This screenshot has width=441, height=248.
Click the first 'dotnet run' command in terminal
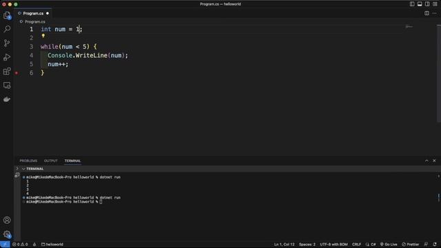click(110, 177)
